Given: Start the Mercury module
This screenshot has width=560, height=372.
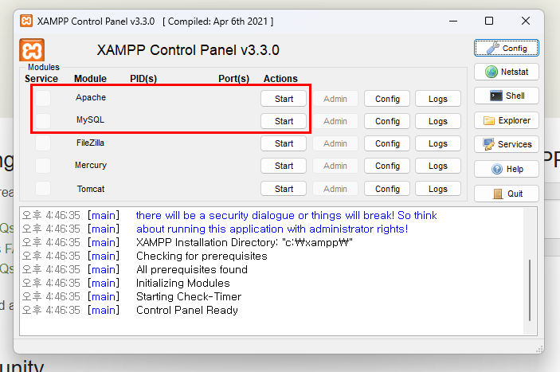Looking at the screenshot, I should pos(284,166).
